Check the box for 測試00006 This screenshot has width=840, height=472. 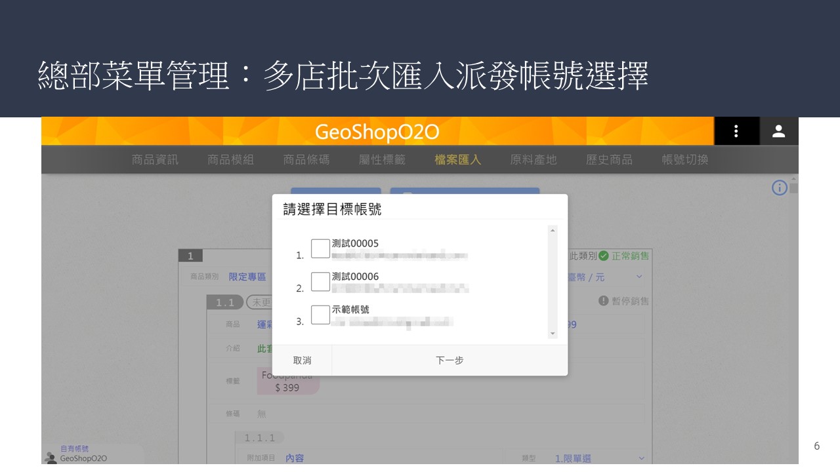[320, 282]
